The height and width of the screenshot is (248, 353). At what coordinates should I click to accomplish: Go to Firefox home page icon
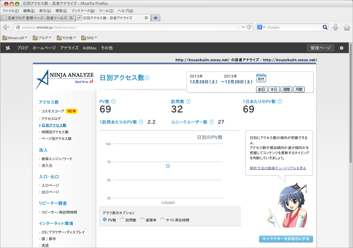coord(347,27)
